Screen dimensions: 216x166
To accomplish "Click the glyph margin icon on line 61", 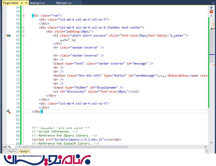I will point(8,35).
